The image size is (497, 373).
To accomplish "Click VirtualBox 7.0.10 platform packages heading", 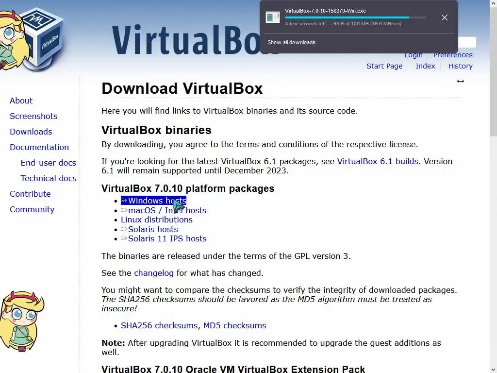I will pyautogui.click(x=188, y=188).
